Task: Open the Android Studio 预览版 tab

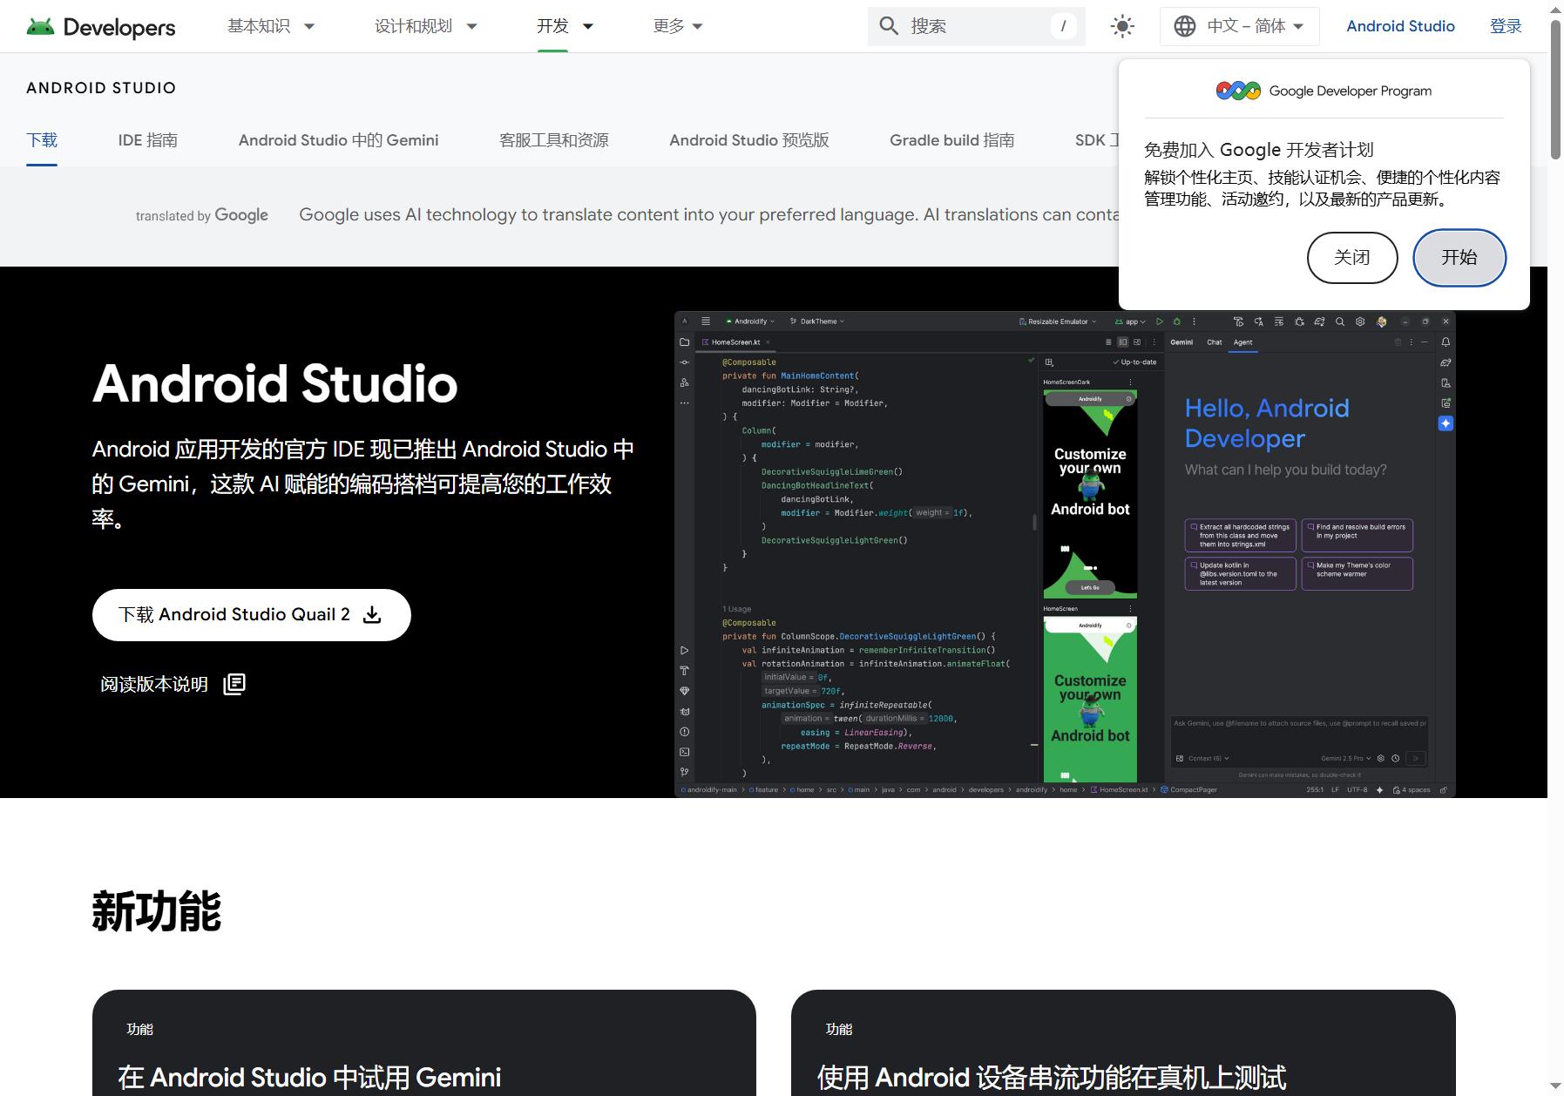Action: (x=749, y=140)
